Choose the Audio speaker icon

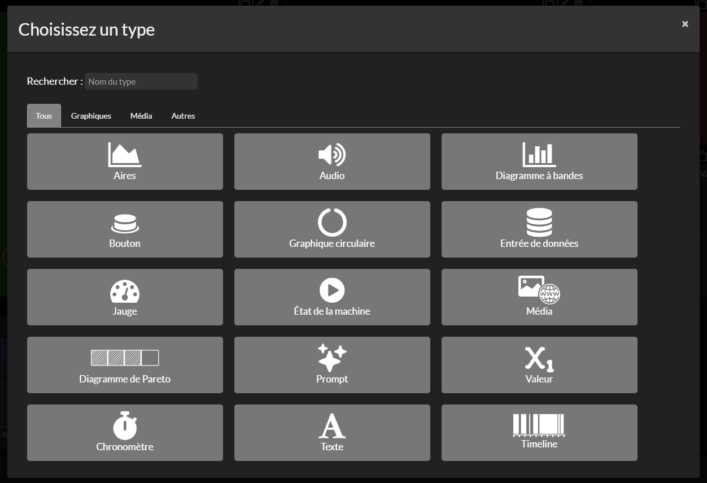coord(332,155)
